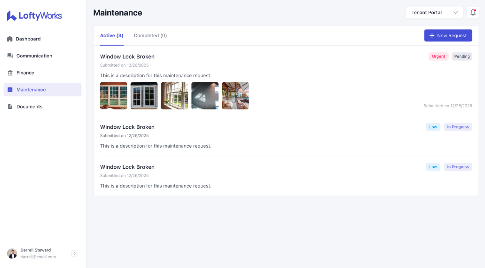485x268 pixels.
Task: Open the Tenant Portal dropdown
Action: (x=434, y=13)
